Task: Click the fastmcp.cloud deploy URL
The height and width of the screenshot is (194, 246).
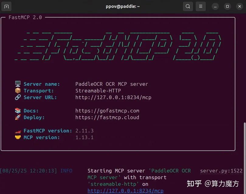Action: [x=106, y=117]
